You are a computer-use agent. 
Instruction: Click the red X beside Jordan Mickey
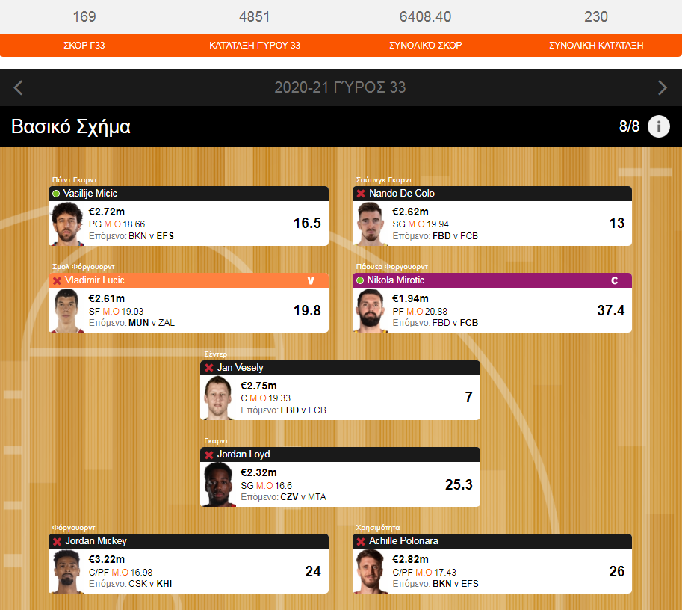coord(57,542)
